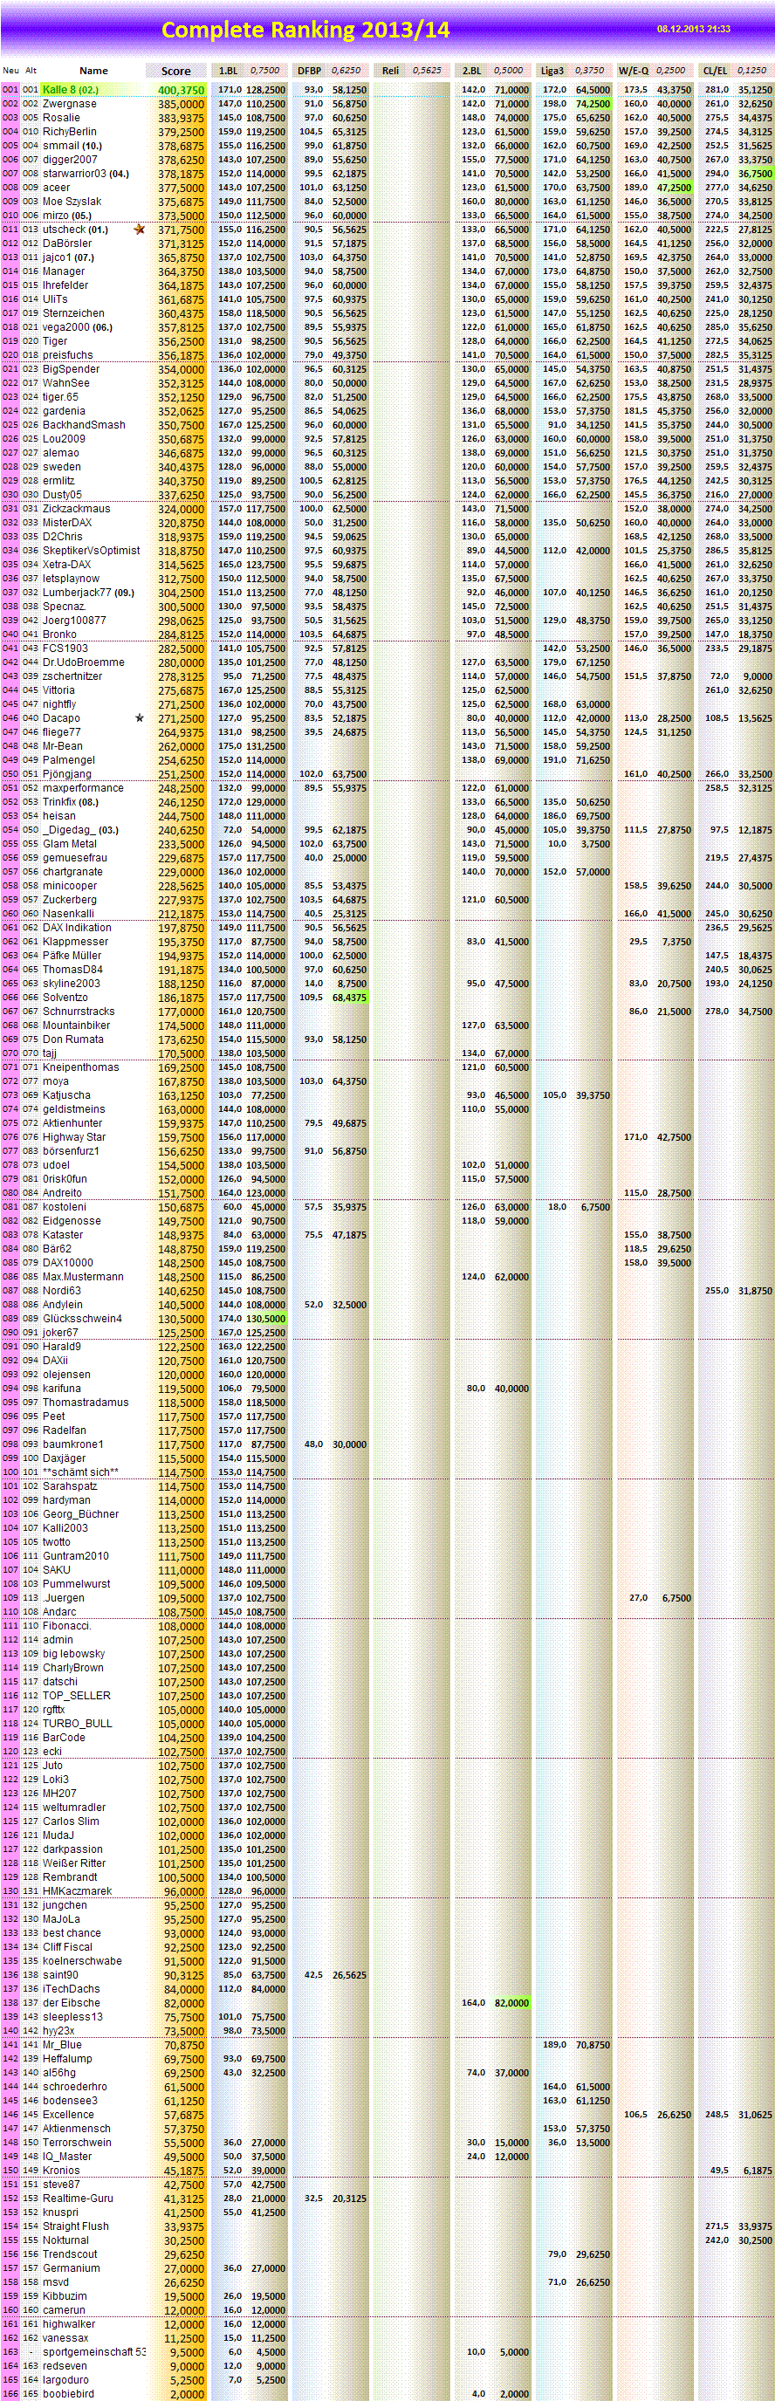Select the player name SkeptikerVsOptimist
The height and width of the screenshot is (2401, 775).
92,551
